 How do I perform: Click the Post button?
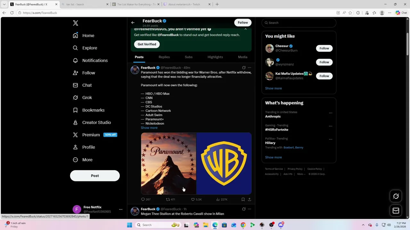[95, 176]
